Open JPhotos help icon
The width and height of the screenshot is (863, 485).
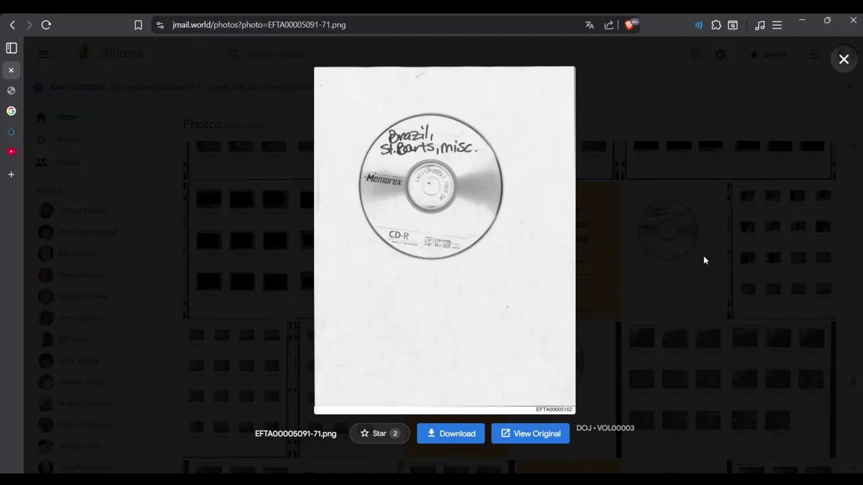pos(696,55)
